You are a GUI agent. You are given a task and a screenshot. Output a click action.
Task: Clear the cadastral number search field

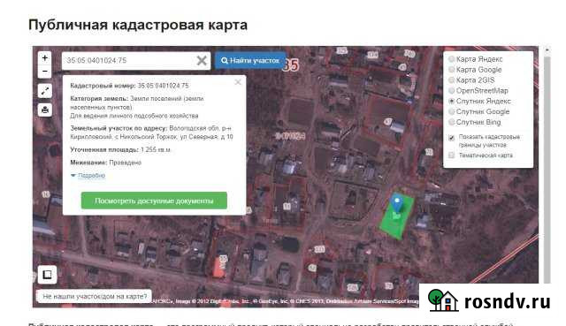202,61
